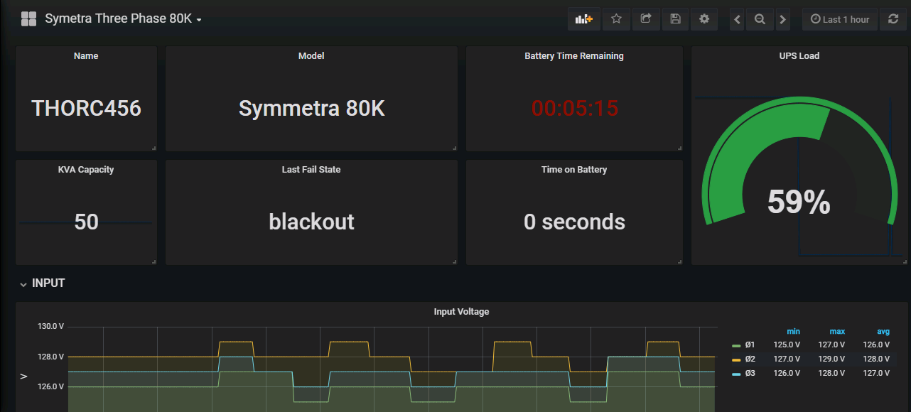Click the Symmetra 80K model value
The width and height of the screenshot is (911, 412).
[x=311, y=108]
